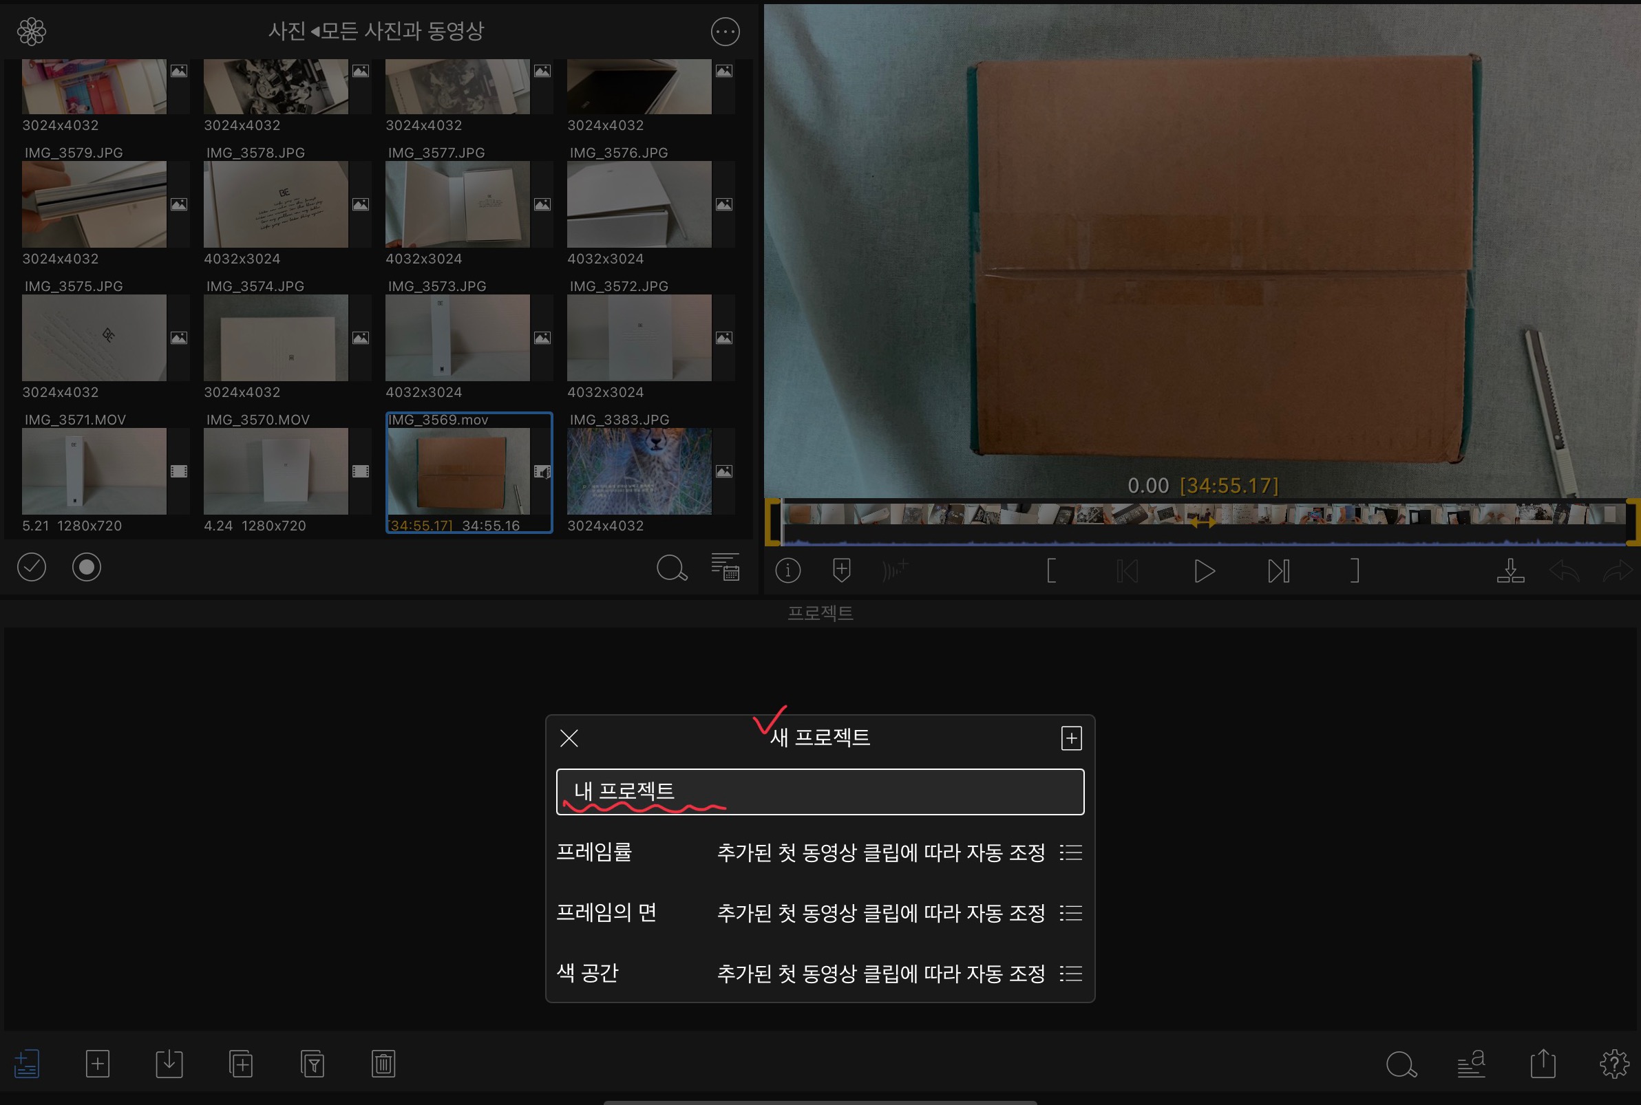Open settings gear with question mark
This screenshot has width=1641, height=1105.
[1613, 1064]
